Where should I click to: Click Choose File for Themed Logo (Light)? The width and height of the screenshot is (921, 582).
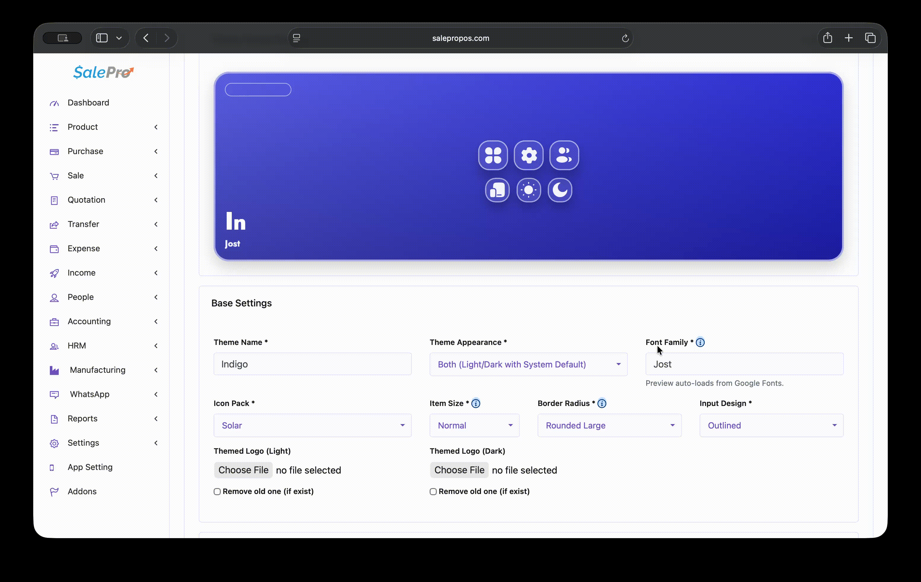pyautogui.click(x=243, y=470)
